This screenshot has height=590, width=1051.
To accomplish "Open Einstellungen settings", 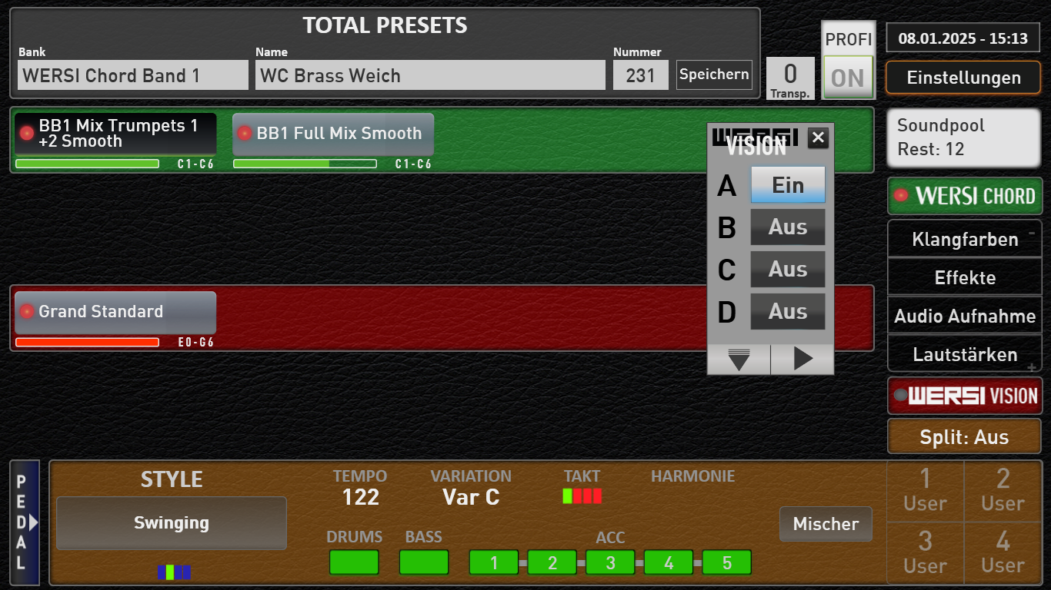I will 963,78.
